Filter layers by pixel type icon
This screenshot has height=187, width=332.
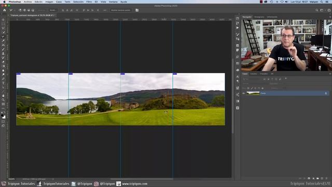point(265,79)
